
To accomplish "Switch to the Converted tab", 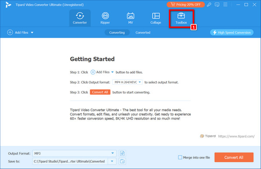I will click(143, 33).
